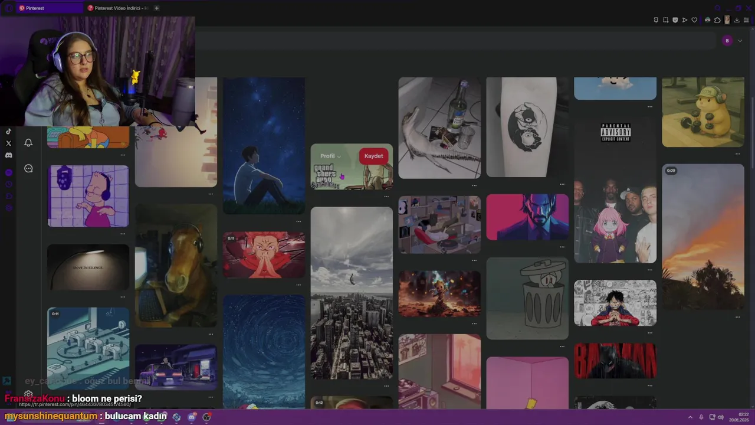Open options dots under the sunset video pin
The image size is (755, 425).
click(738, 317)
